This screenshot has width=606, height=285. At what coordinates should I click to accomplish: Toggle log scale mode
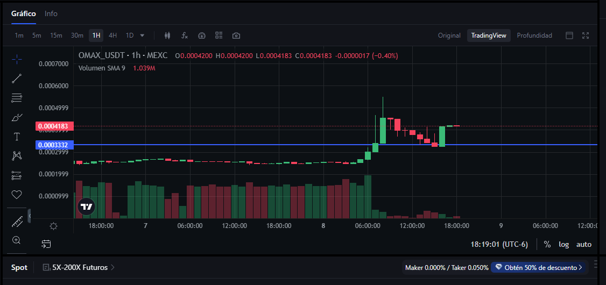(564, 245)
